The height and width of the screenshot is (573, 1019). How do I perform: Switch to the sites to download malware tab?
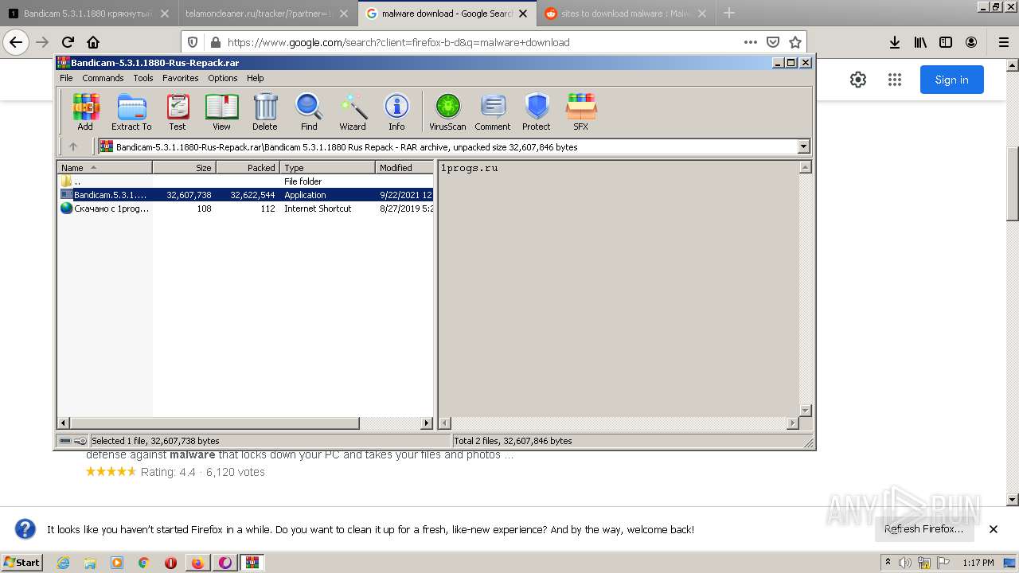pyautogui.click(x=625, y=14)
